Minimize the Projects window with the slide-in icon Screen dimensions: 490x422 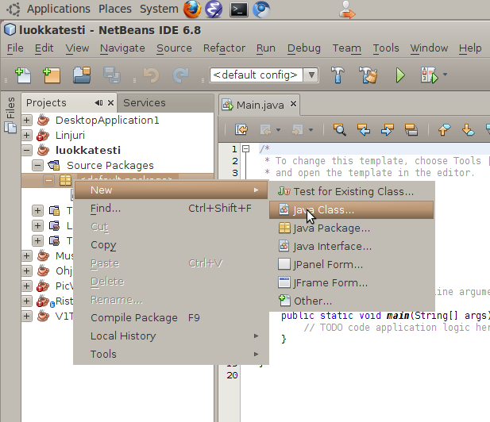pos(98,102)
